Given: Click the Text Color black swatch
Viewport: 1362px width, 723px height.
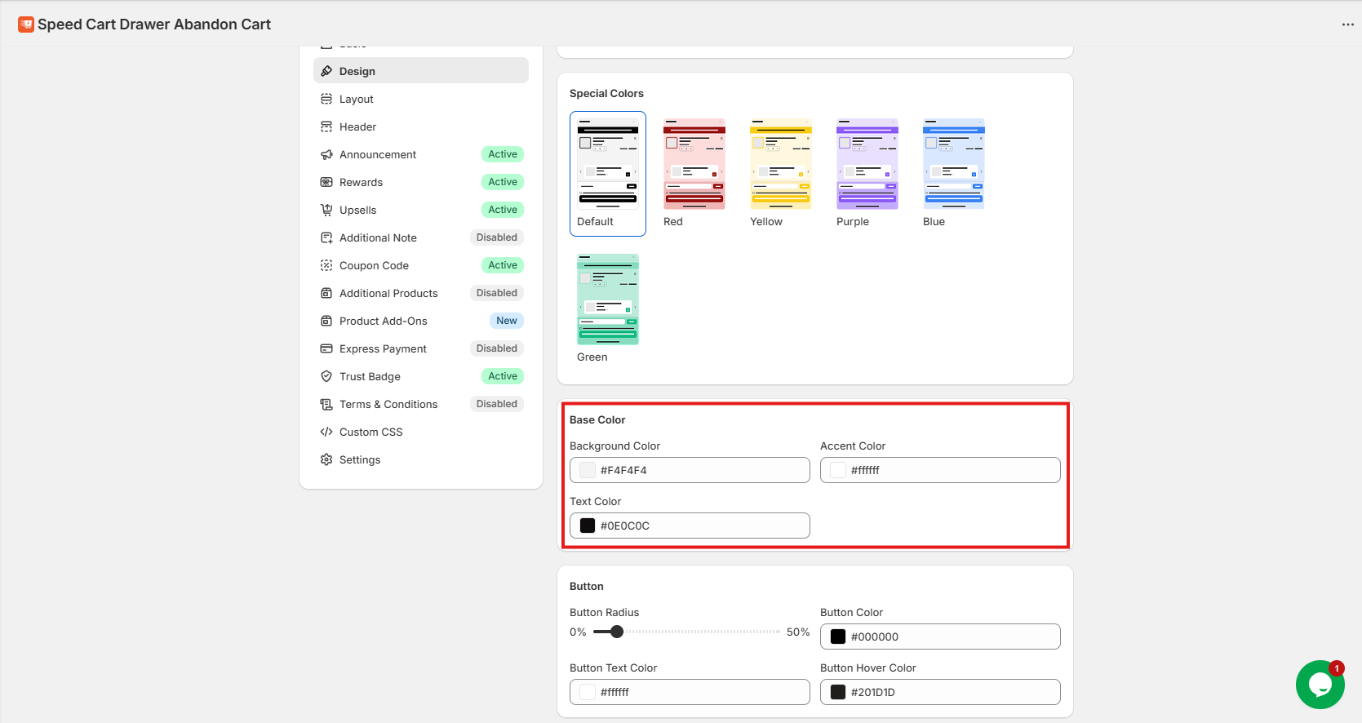Looking at the screenshot, I should [x=588, y=526].
